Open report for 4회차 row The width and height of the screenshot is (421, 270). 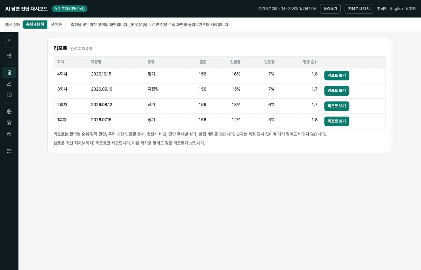coord(337,75)
